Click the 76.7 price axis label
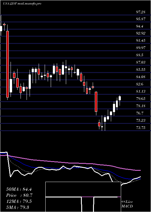This screenshot has height=212, width=151. click(140, 113)
